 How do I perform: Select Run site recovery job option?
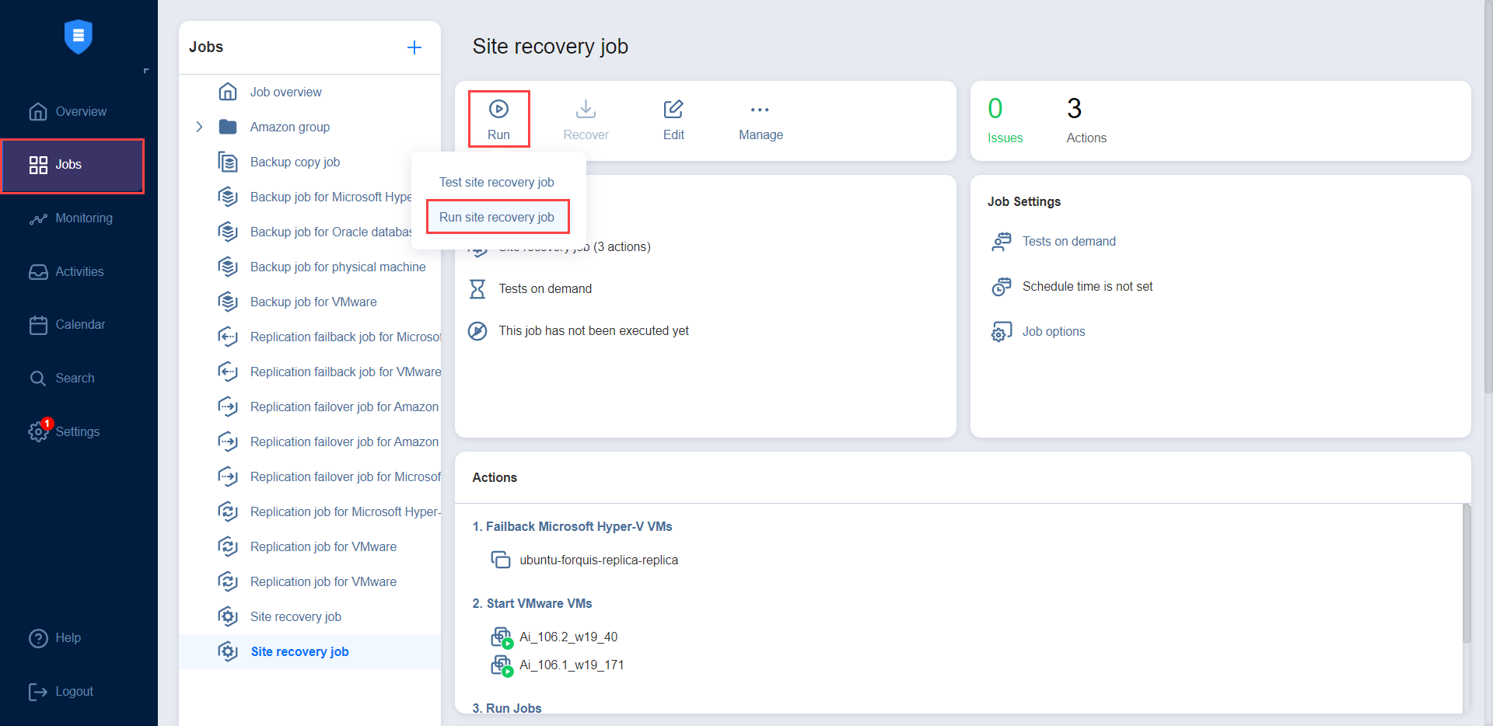497,217
